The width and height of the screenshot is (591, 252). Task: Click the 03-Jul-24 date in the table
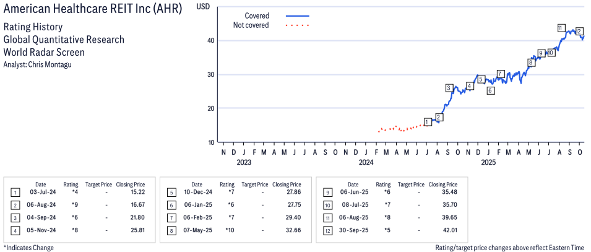point(41,193)
